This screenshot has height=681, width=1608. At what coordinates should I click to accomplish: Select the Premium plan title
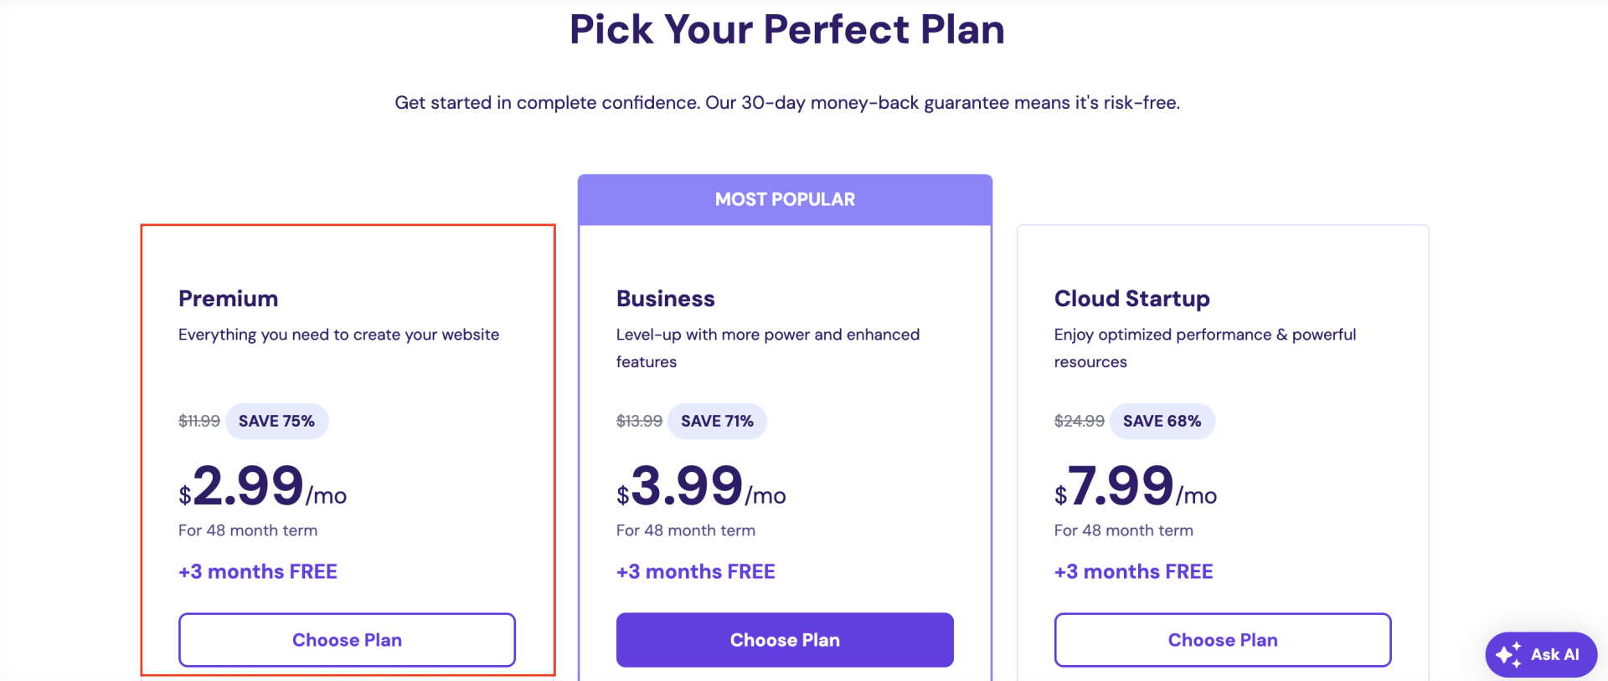click(x=228, y=299)
